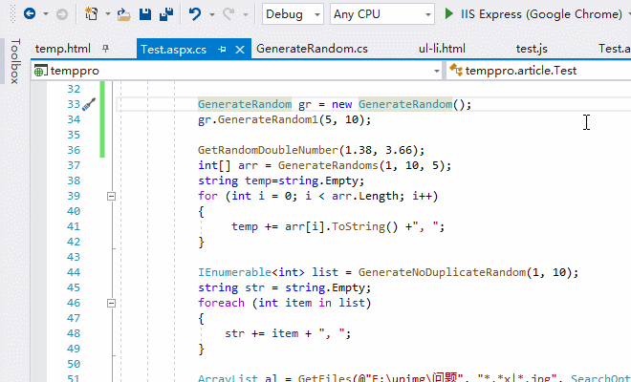Image resolution: width=631 pixels, height=382 pixels.
Task: Open the Toolbox side panel
Action: tap(15, 61)
